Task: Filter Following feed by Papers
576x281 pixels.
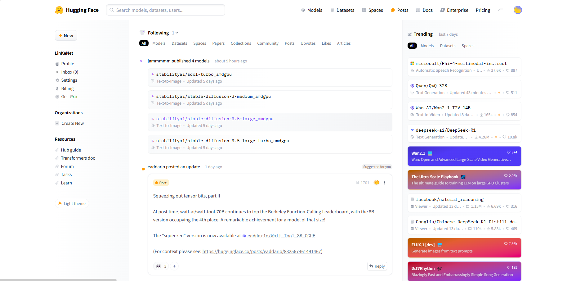Action: coord(218,43)
